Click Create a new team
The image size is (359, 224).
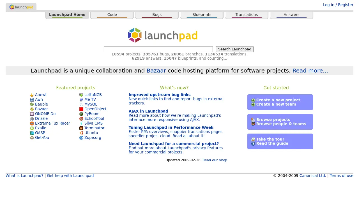(x=276, y=104)
